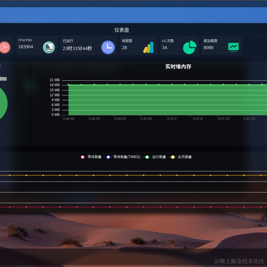This screenshot has height=267, width=267.
Task: Click the green pie chart at left edge
Action: click(3, 103)
